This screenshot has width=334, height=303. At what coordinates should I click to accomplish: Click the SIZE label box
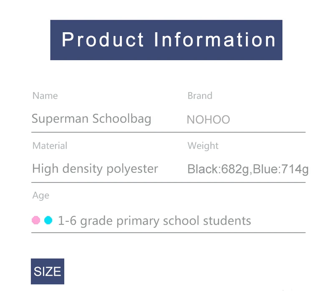click(x=48, y=271)
